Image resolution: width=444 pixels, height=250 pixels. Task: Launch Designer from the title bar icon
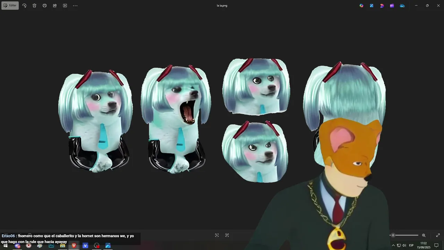382,6
